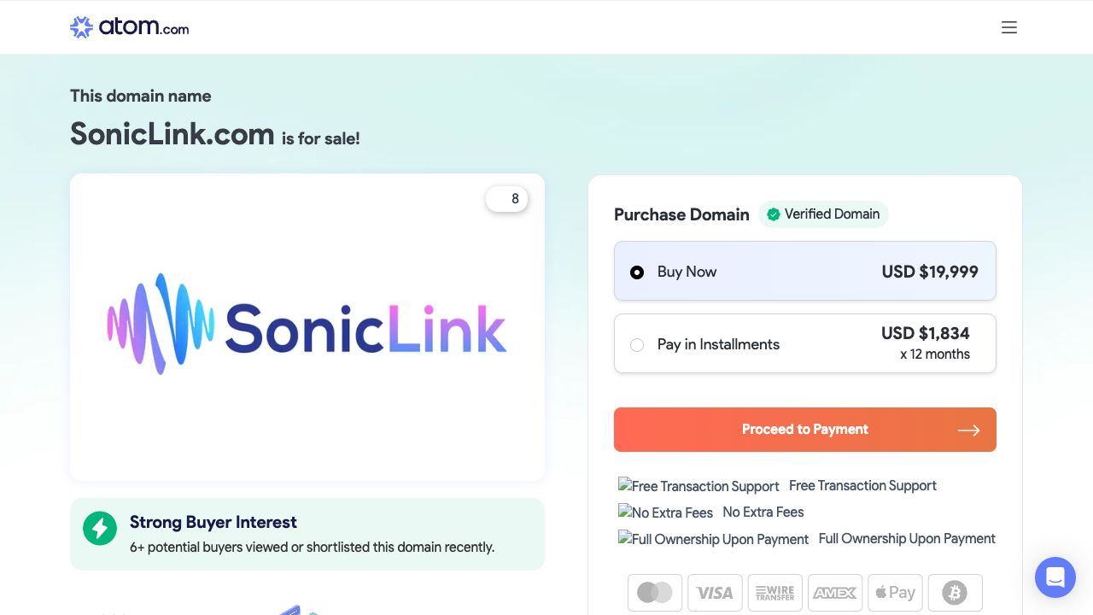This screenshot has width=1093, height=615.
Task: Click the Wire Transfer payment icon
Action: click(774, 592)
